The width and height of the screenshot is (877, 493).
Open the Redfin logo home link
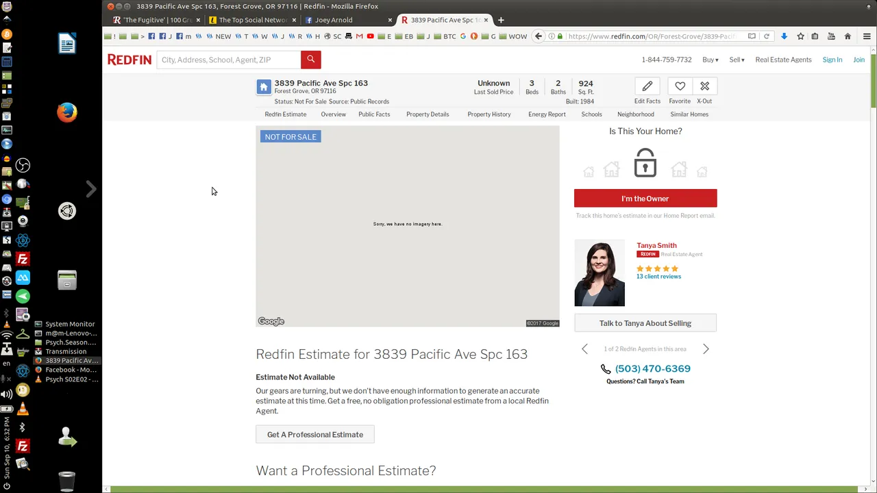(x=129, y=60)
